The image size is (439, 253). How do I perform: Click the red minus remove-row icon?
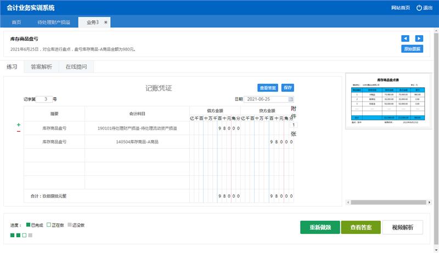pyautogui.click(x=19, y=132)
